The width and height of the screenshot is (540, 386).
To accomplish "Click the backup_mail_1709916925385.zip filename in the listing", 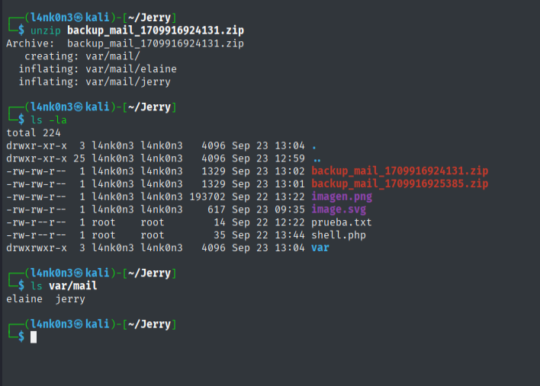I will point(400,183).
